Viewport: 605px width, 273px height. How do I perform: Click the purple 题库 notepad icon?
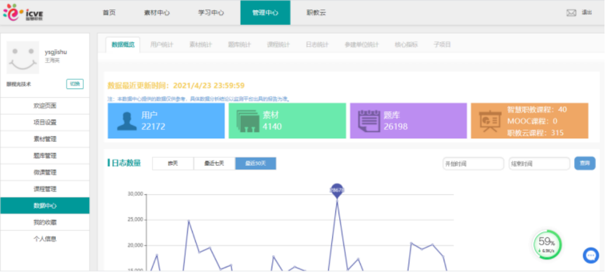pos(369,121)
